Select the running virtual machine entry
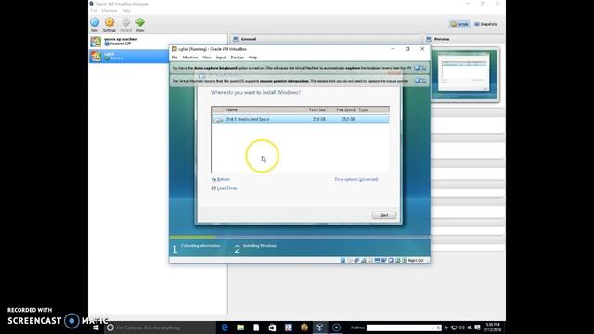 (129, 56)
